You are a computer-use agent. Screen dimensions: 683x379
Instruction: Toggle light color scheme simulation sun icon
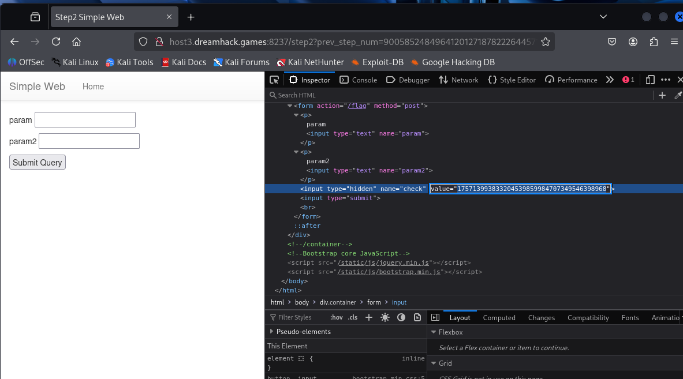(385, 318)
